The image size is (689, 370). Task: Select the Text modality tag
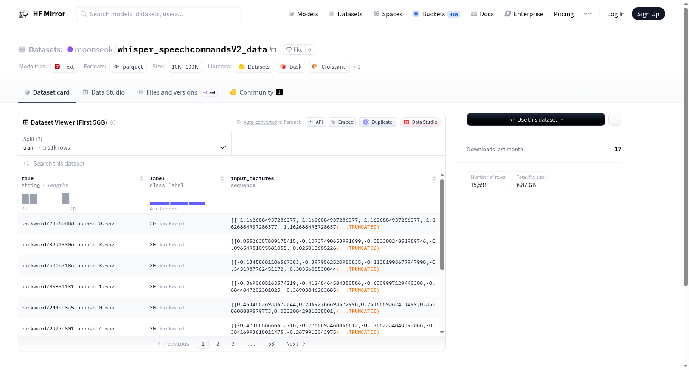pos(64,67)
